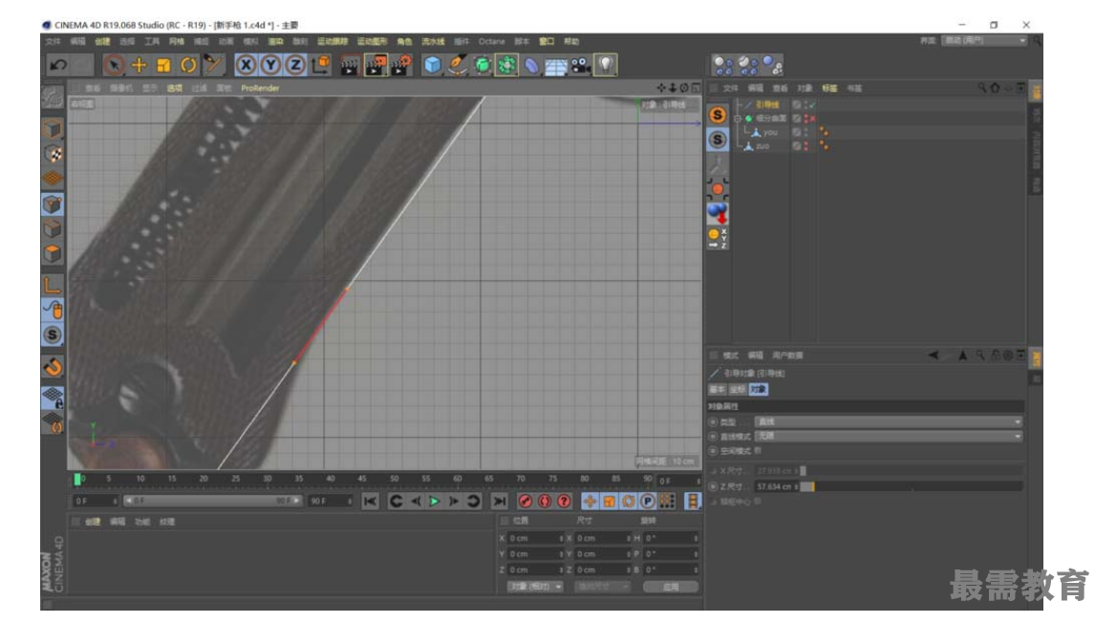This screenshot has height=623, width=1095.
Task: Open the 直线模式 line mode dropdown
Action: point(889,436)
